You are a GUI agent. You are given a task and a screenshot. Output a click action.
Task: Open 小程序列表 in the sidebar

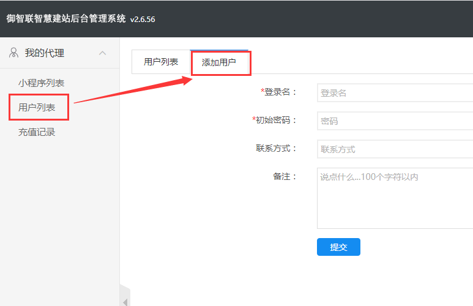[41, 83]
